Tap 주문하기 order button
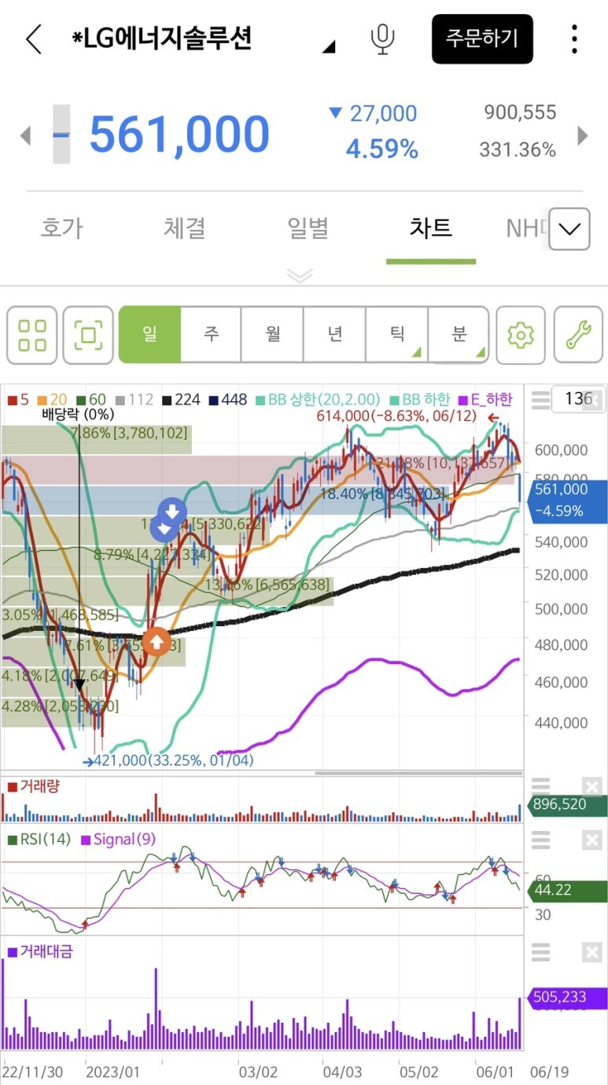 [482, 39]
